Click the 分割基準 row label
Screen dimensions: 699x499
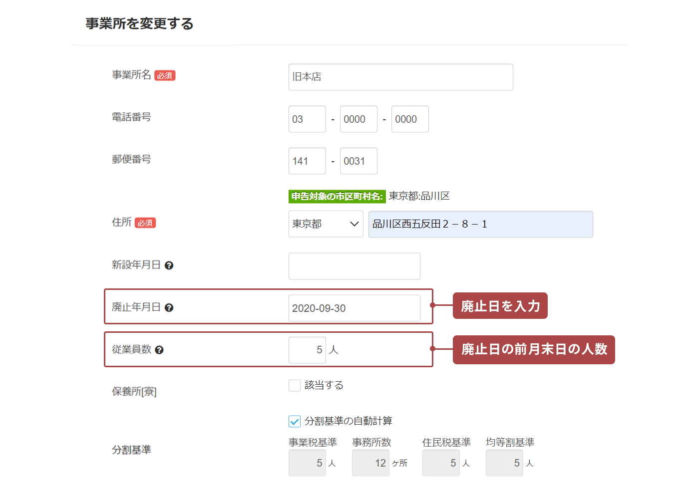coord(131,450)
